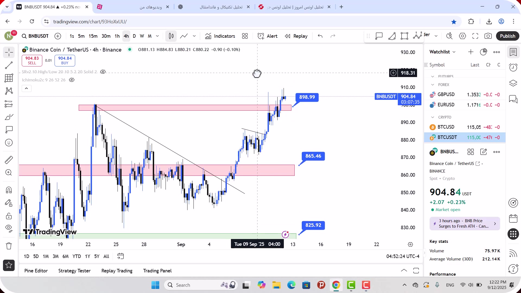521x293 pixels.
Task: Start bar Replay mode
Action: [x=296, y=36]
